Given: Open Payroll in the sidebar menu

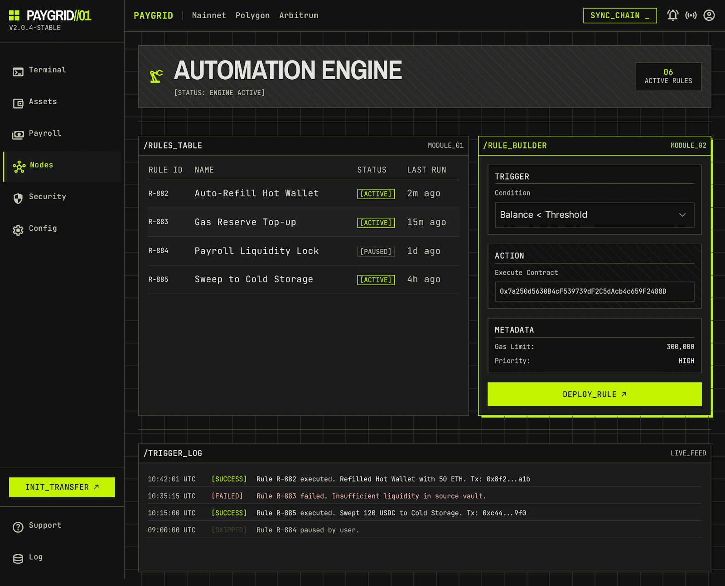Looking at the screenshot, I should click(x=62, y=133).
